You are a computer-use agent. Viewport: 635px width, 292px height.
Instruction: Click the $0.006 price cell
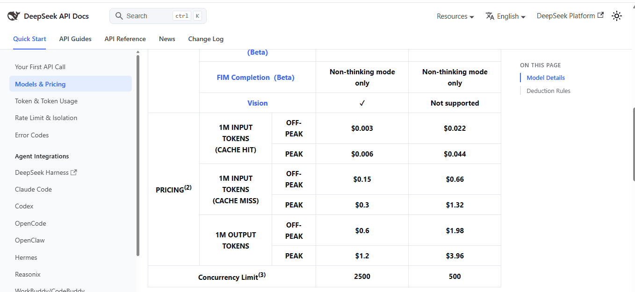pyautogui.click(x=362, y=154)
